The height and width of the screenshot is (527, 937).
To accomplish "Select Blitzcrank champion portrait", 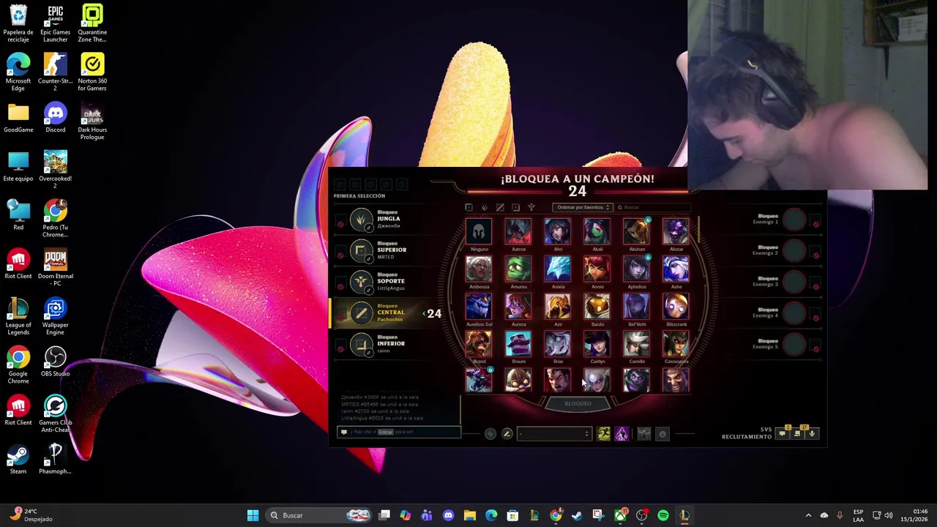I will coord(676,307).
